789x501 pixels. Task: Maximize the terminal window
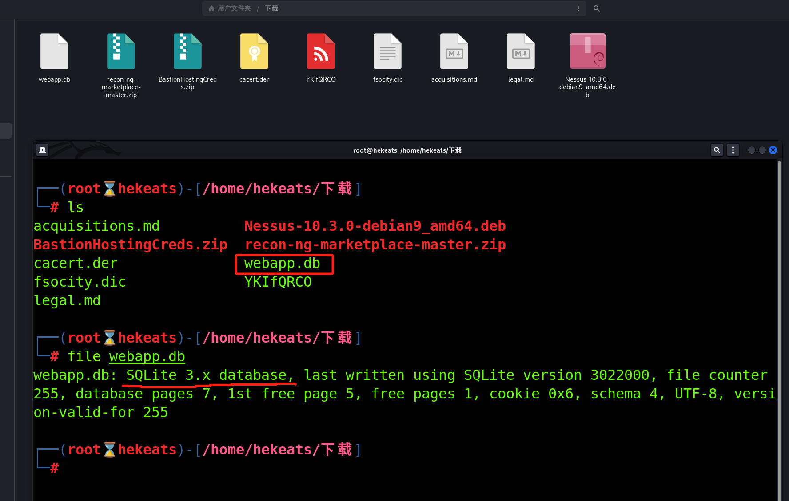pos(762,150)
